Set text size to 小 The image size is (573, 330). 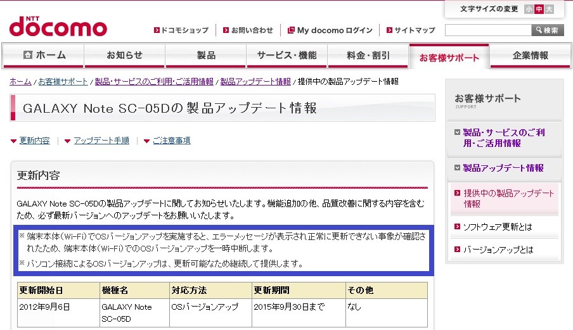(x=529, y=9)
